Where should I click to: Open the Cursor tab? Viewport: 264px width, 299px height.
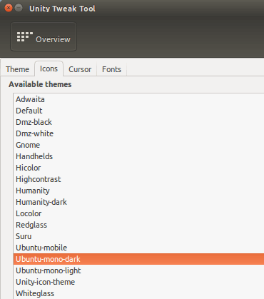click(80, 69)
